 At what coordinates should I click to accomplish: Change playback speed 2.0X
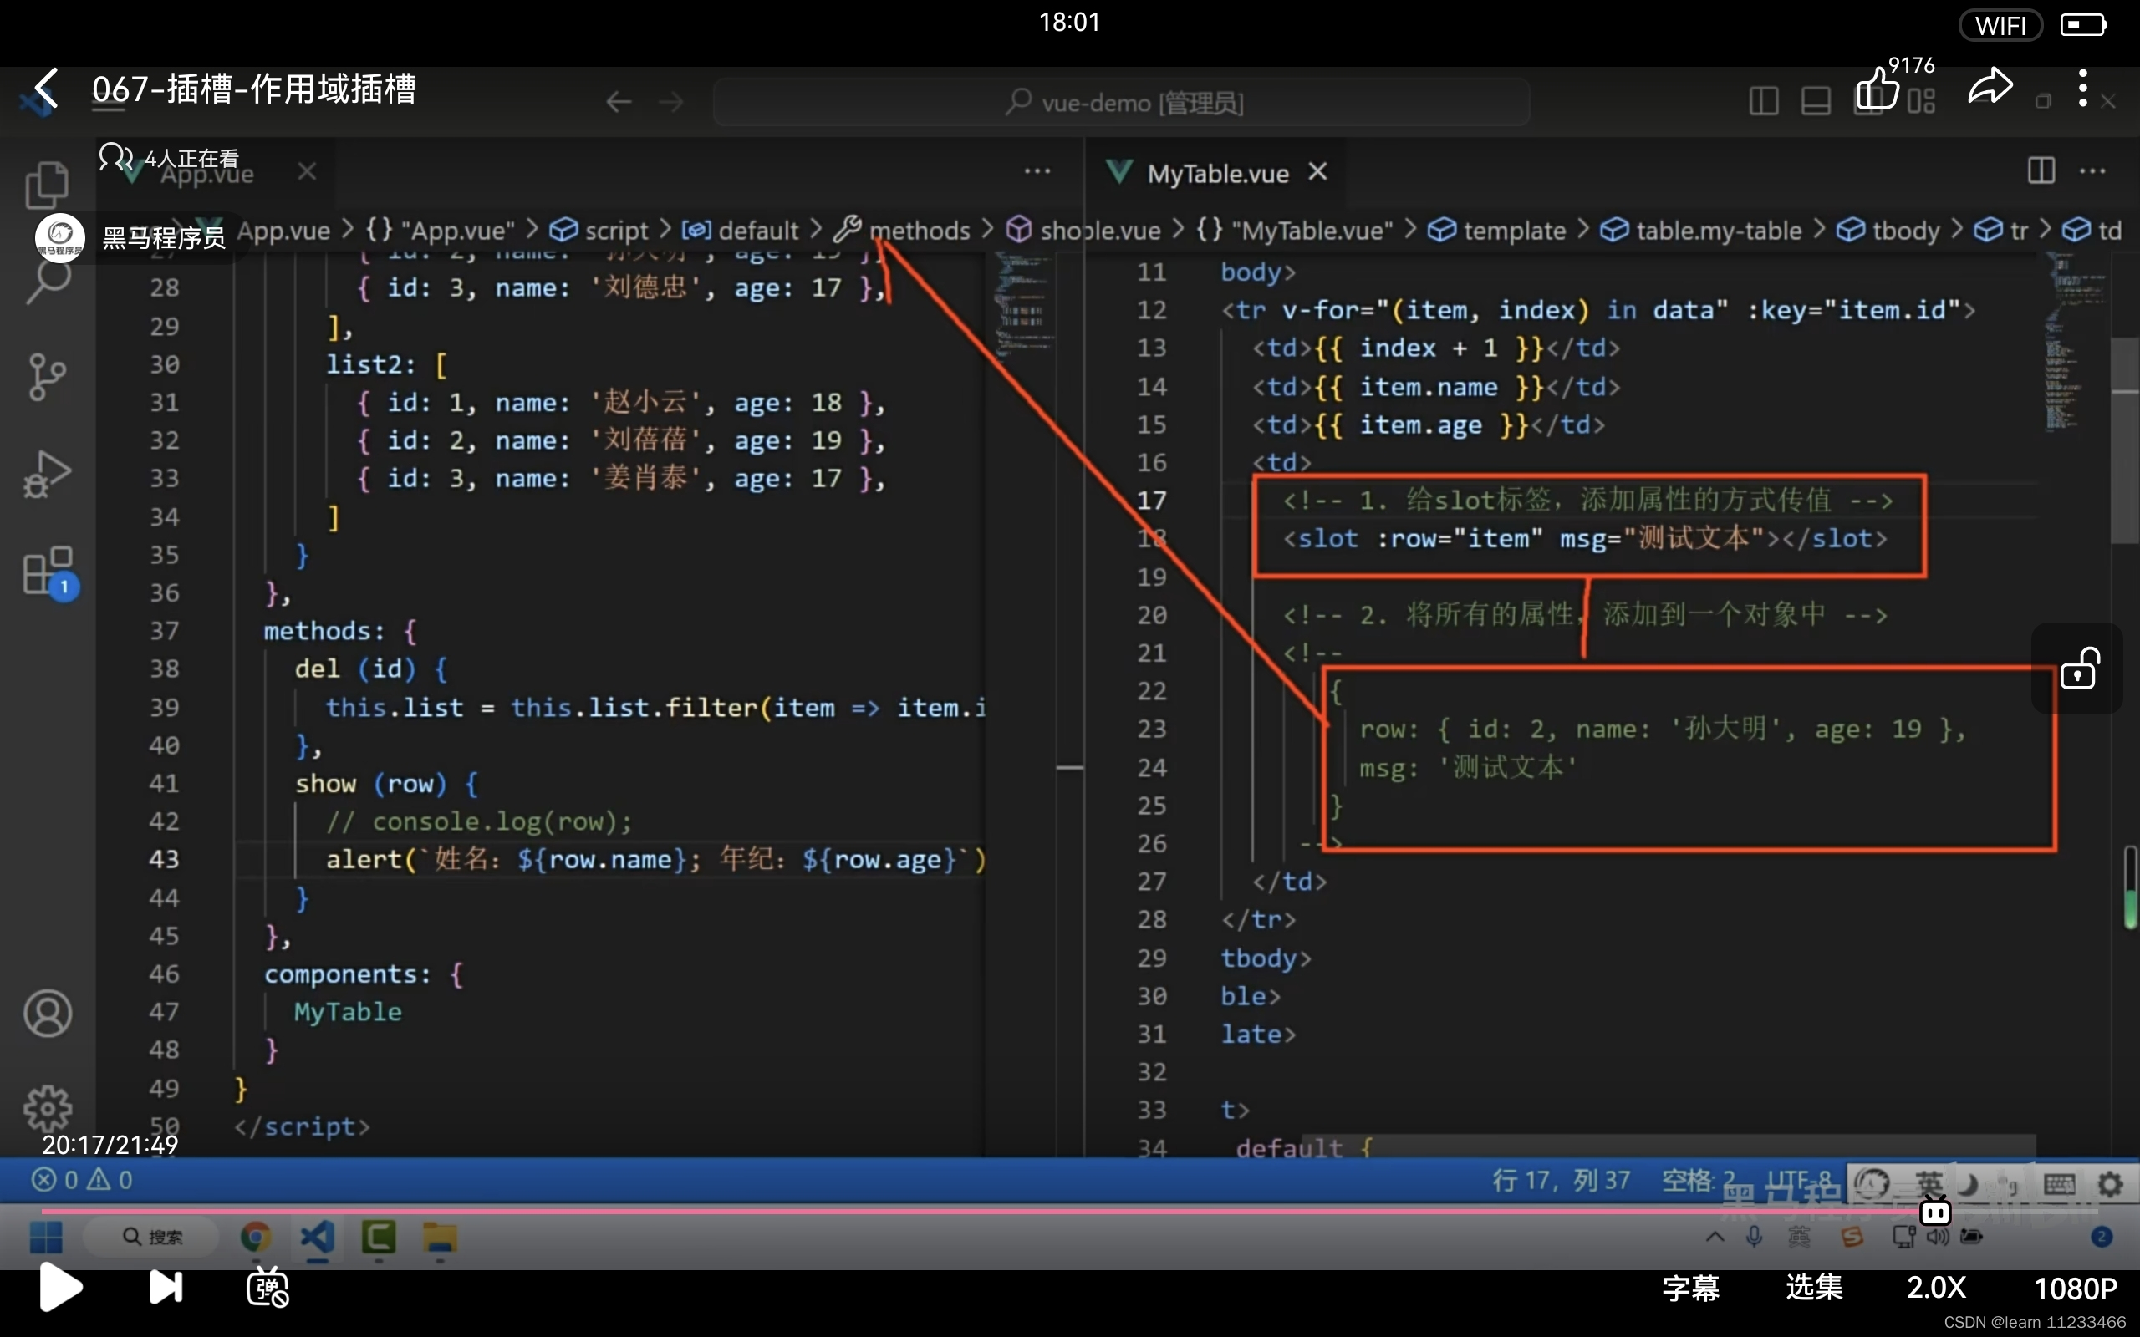pyautogui.click(x=1936, y=1289)
